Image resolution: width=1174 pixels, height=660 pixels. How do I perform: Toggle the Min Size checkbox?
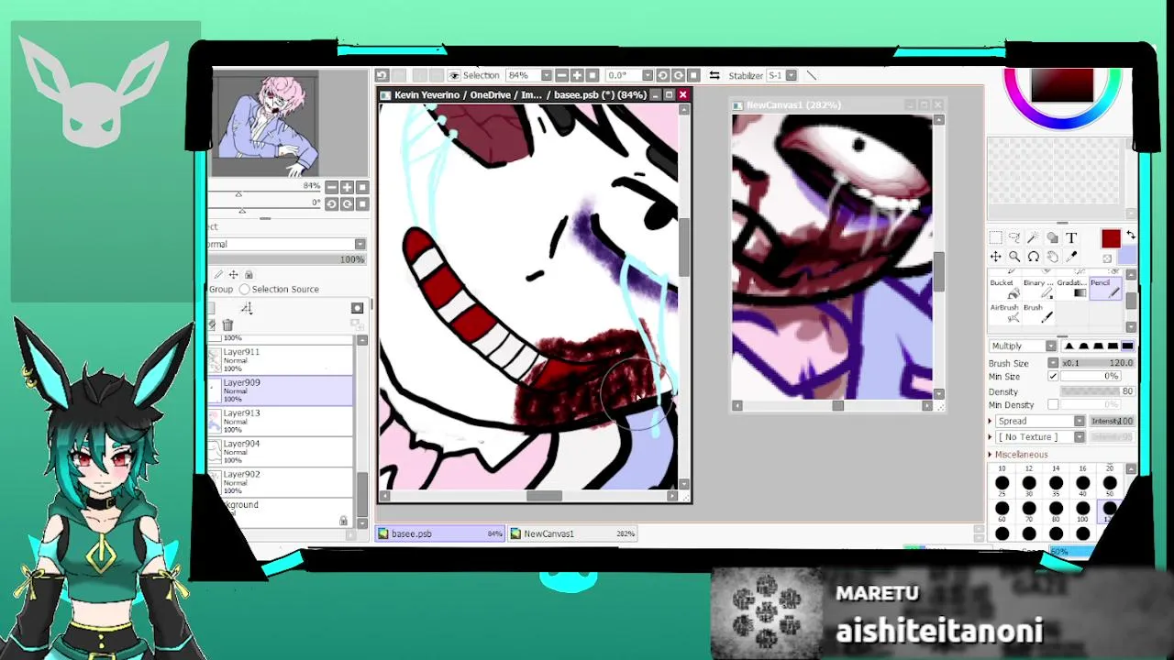[x=1053, y=377]
